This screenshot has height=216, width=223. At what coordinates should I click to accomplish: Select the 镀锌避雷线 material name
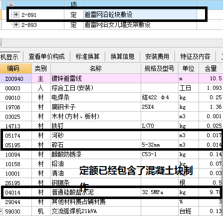coord(96,78)
